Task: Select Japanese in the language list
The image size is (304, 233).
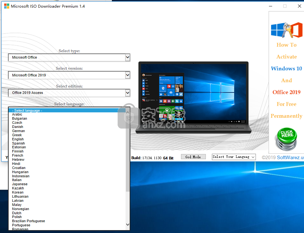Action: [20, 184]
